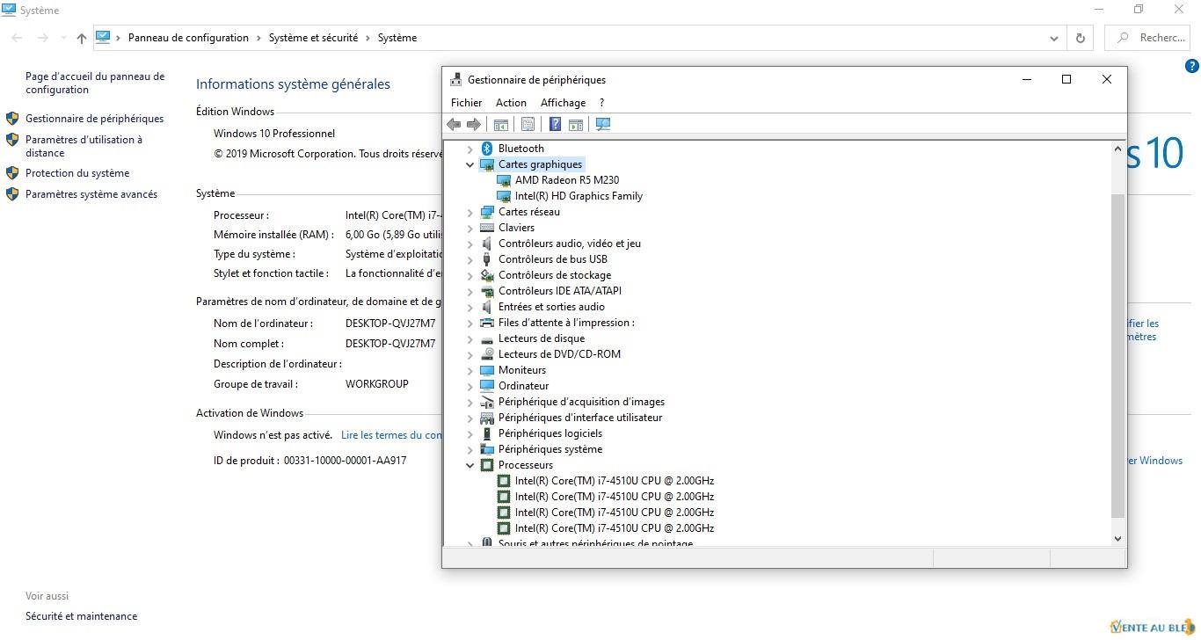
Task: Select Périphériques logiciels entry
Action: pyautogui.click(x=550, y=433)
